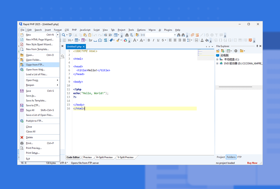The height and width of the screenshot is (189, 280).
Task: Click the File Explorer gear settings icon
Action: tap(236, 51)
